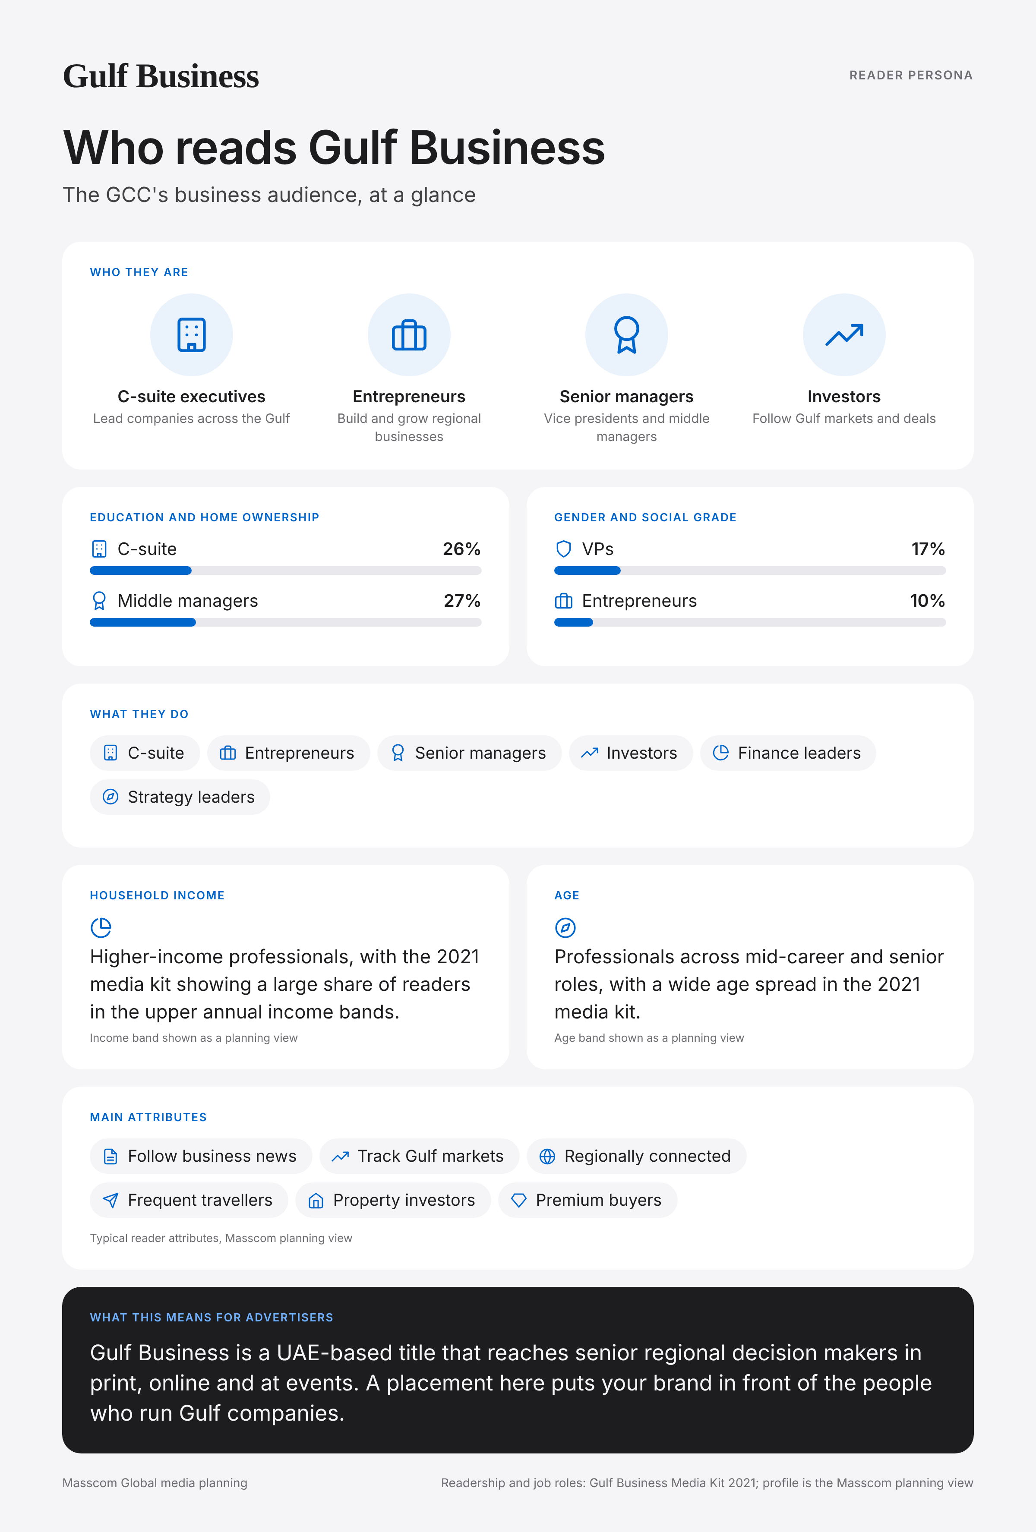Click the ribbon icon beside Middle managers

pos(99,601)
